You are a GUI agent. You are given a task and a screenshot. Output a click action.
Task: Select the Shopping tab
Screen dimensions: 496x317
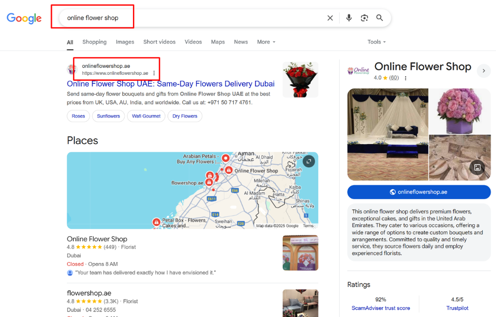point(94,42)
